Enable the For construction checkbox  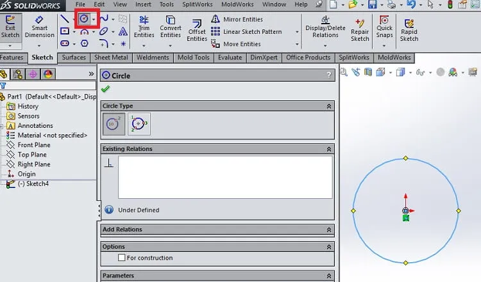pos(121,258)
